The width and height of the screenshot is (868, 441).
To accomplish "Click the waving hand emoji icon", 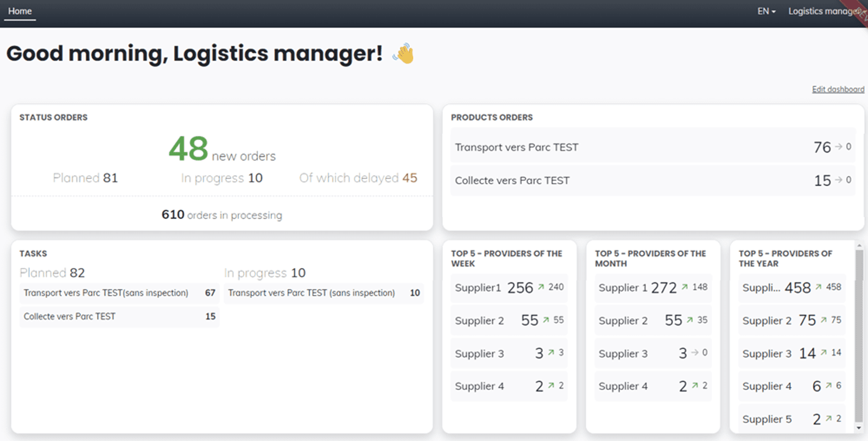I will point(403,54).
